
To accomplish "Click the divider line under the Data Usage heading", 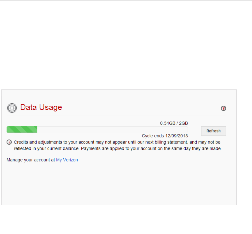I will point(116,115).
